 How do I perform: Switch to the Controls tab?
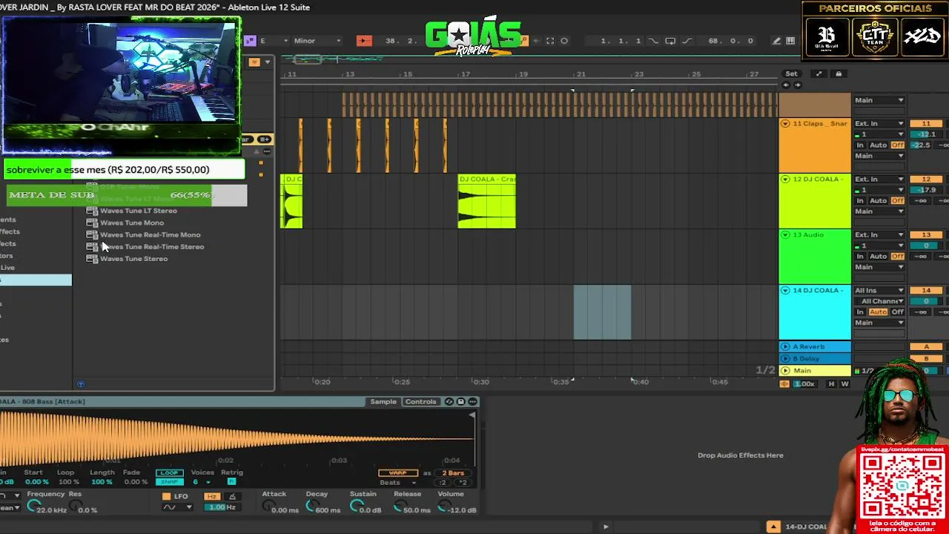(x=420, y=401)
